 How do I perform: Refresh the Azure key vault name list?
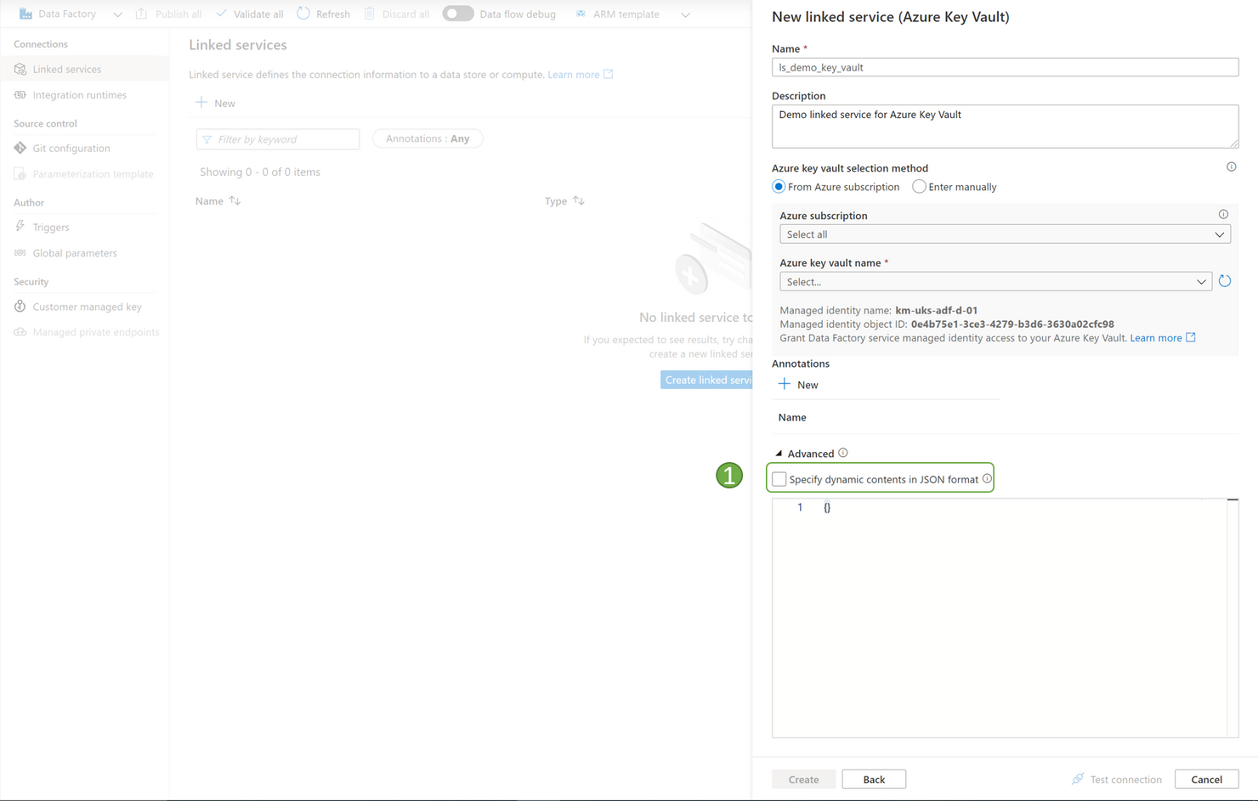[x=1225, y=281]
